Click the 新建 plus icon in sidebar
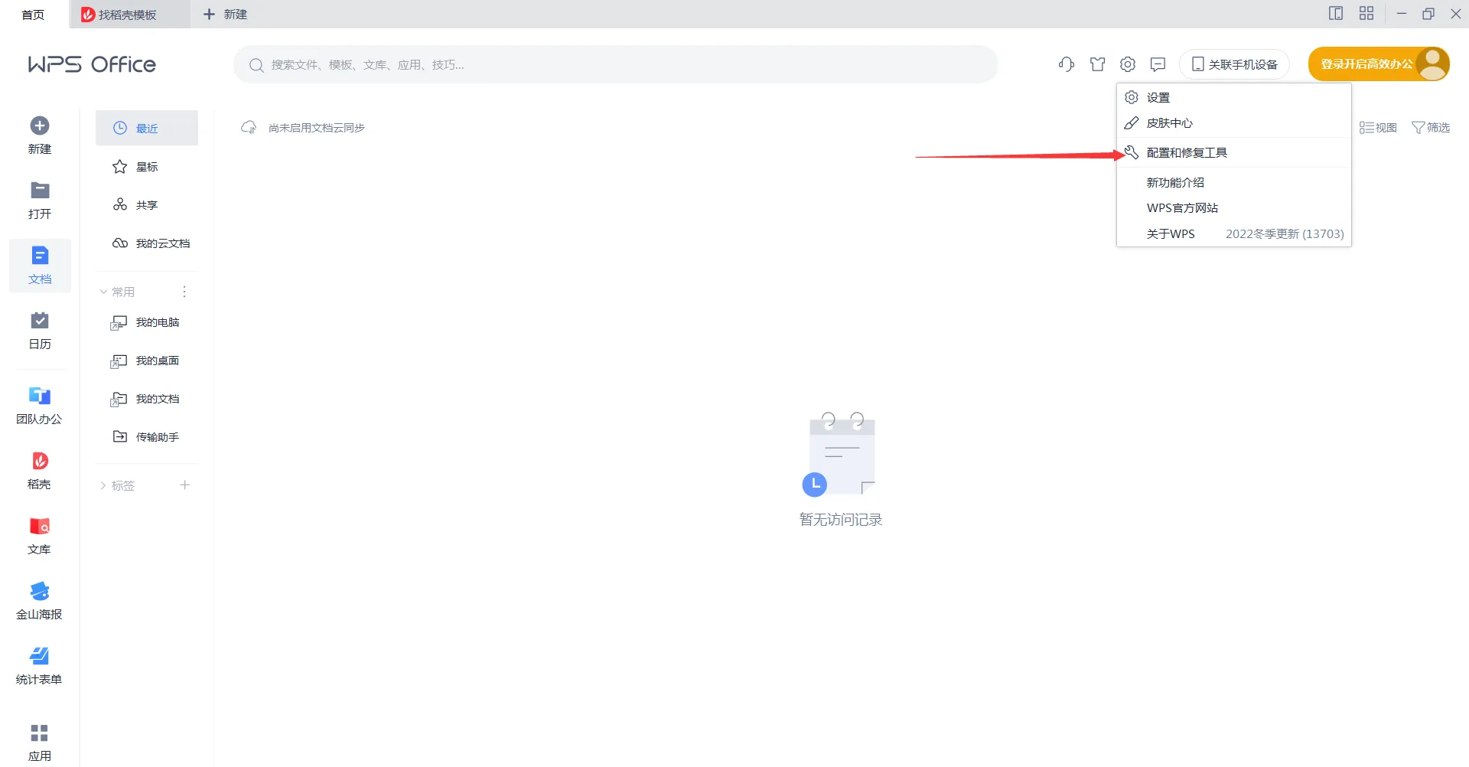1469x767 pixels. [x=40, y=126]
